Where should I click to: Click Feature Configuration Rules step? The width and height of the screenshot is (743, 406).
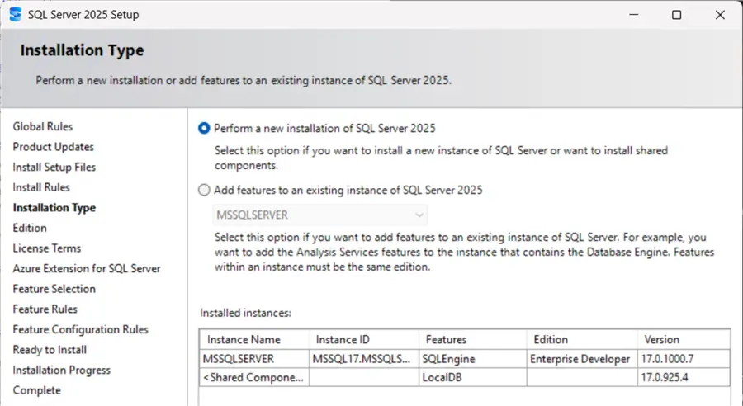[x=81, y=330]
